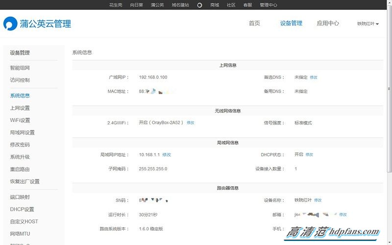
Task: Click 修改 next to 局域网IP地址 10.168.1.1
Action: [x=167, y=154]
